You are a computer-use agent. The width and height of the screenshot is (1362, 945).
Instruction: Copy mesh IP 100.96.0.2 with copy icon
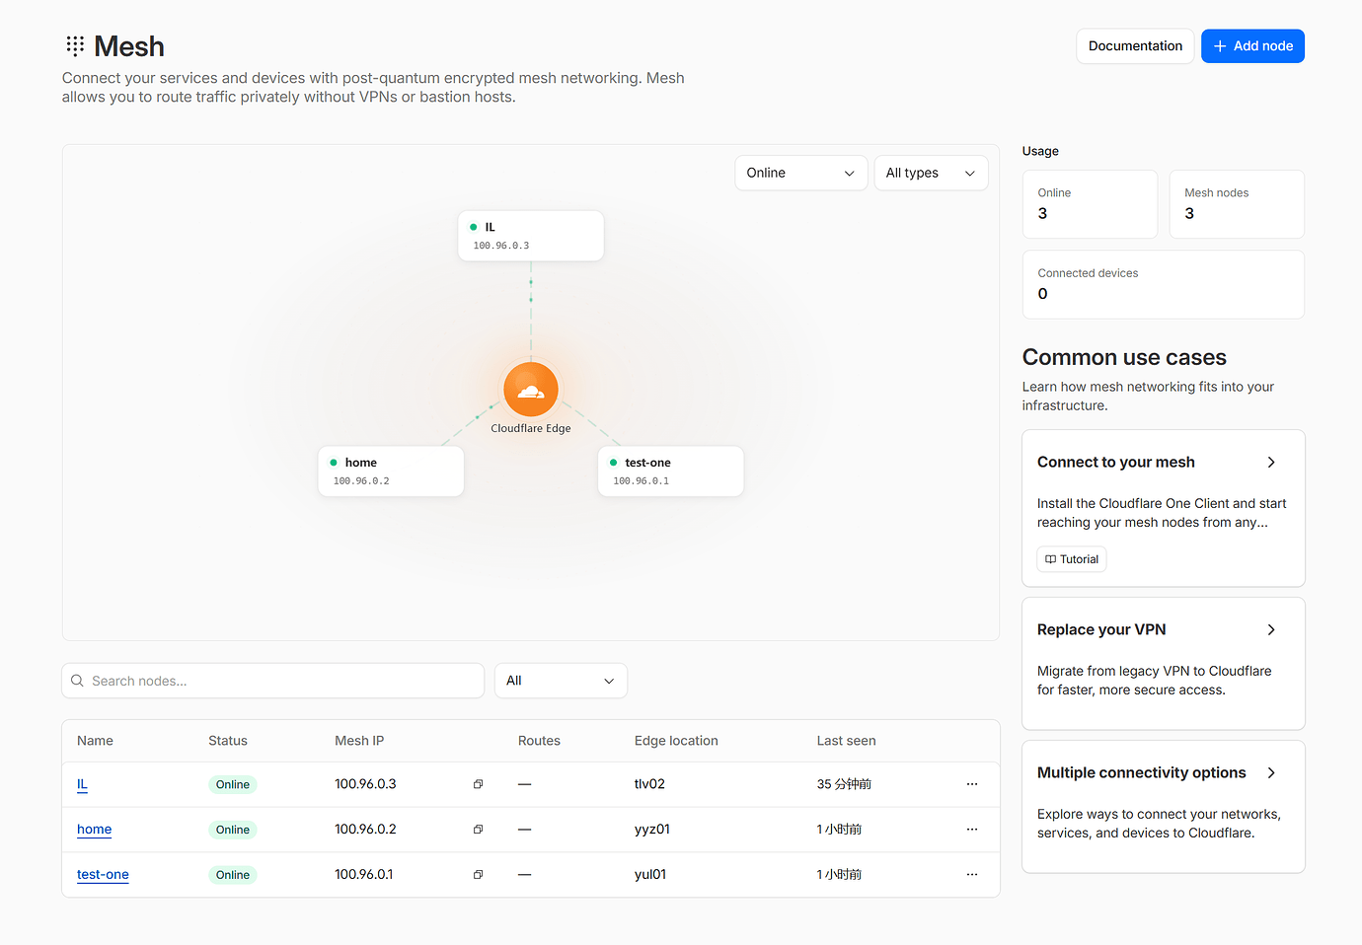tap(478, 830)
